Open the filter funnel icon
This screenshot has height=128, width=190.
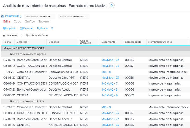pyautogui.click(x=52, y=28)
